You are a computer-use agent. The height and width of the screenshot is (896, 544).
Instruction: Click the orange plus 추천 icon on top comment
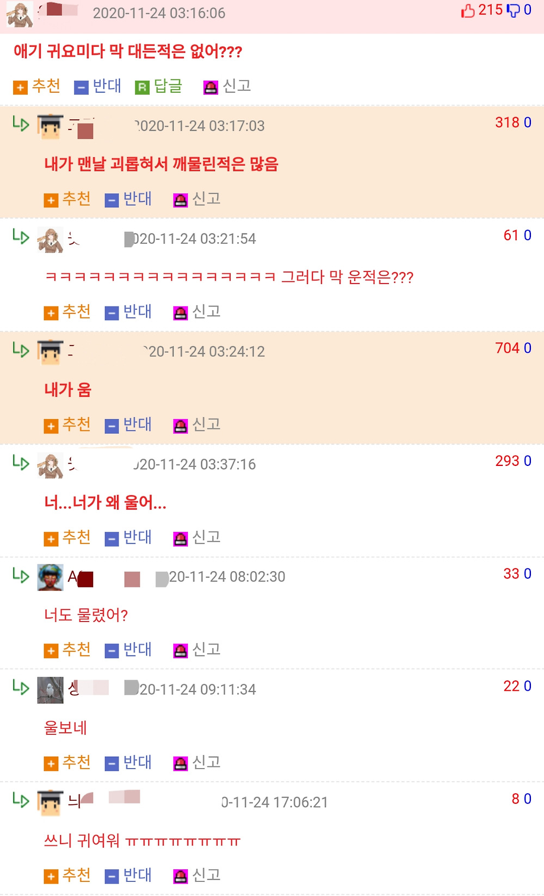click(x=20, y=87)
